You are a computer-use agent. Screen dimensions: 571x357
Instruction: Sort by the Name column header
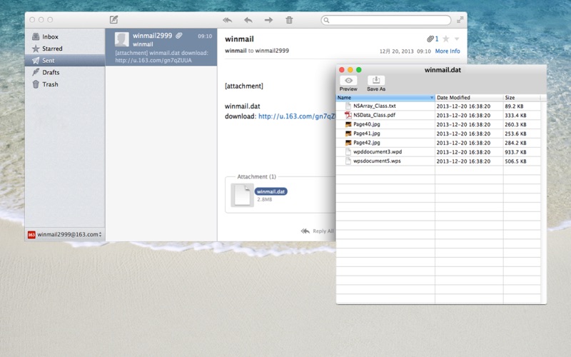(x=385, y=98)
